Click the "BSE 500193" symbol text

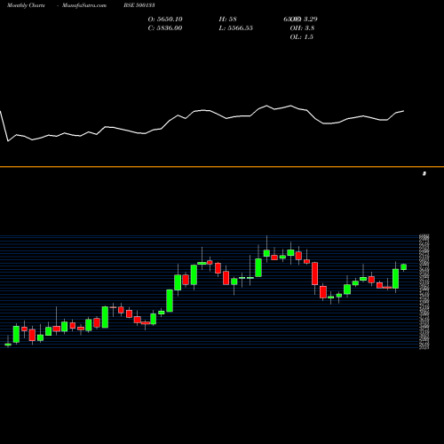[139, 5]
